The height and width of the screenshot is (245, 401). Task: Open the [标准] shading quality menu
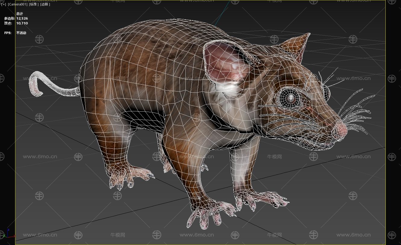34,4
